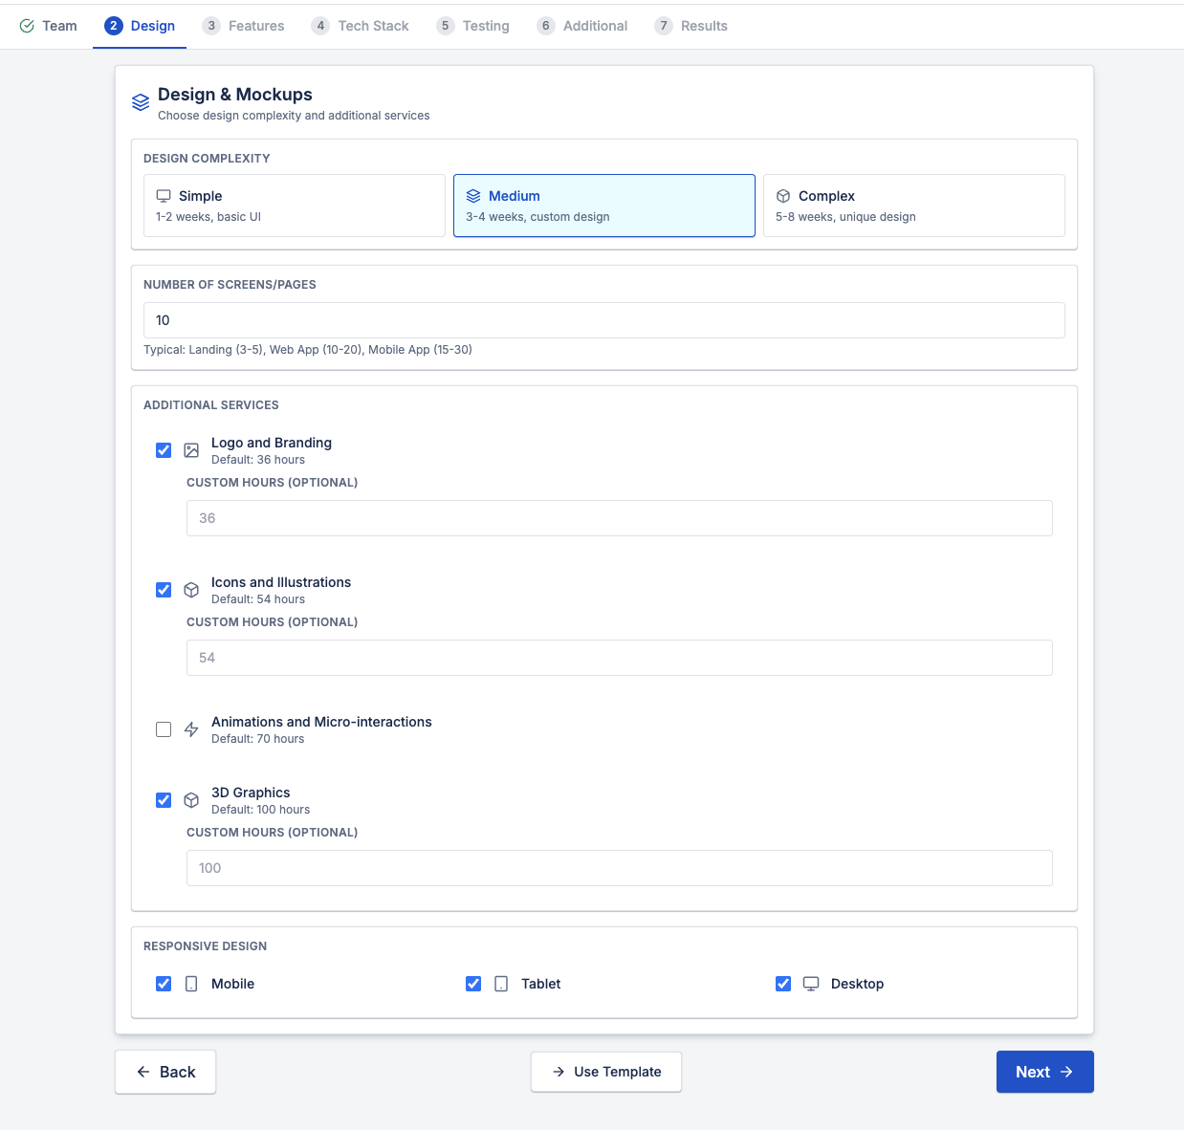Click the lightning icon beside Animations and Micro-interactions
This screenshot has height=1130, width=1184.
pos(191,729)
